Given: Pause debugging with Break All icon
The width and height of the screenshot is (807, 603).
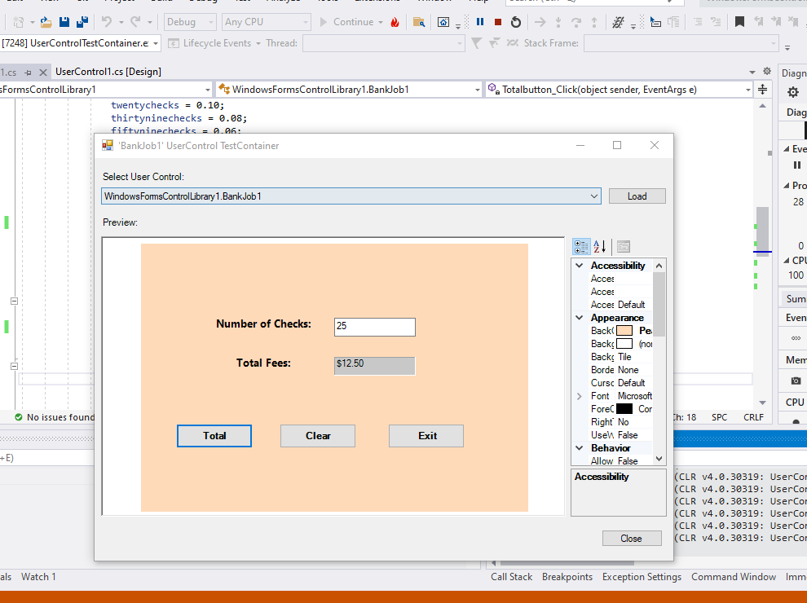Looking at the screenshot, I should [x=480, y=22].
